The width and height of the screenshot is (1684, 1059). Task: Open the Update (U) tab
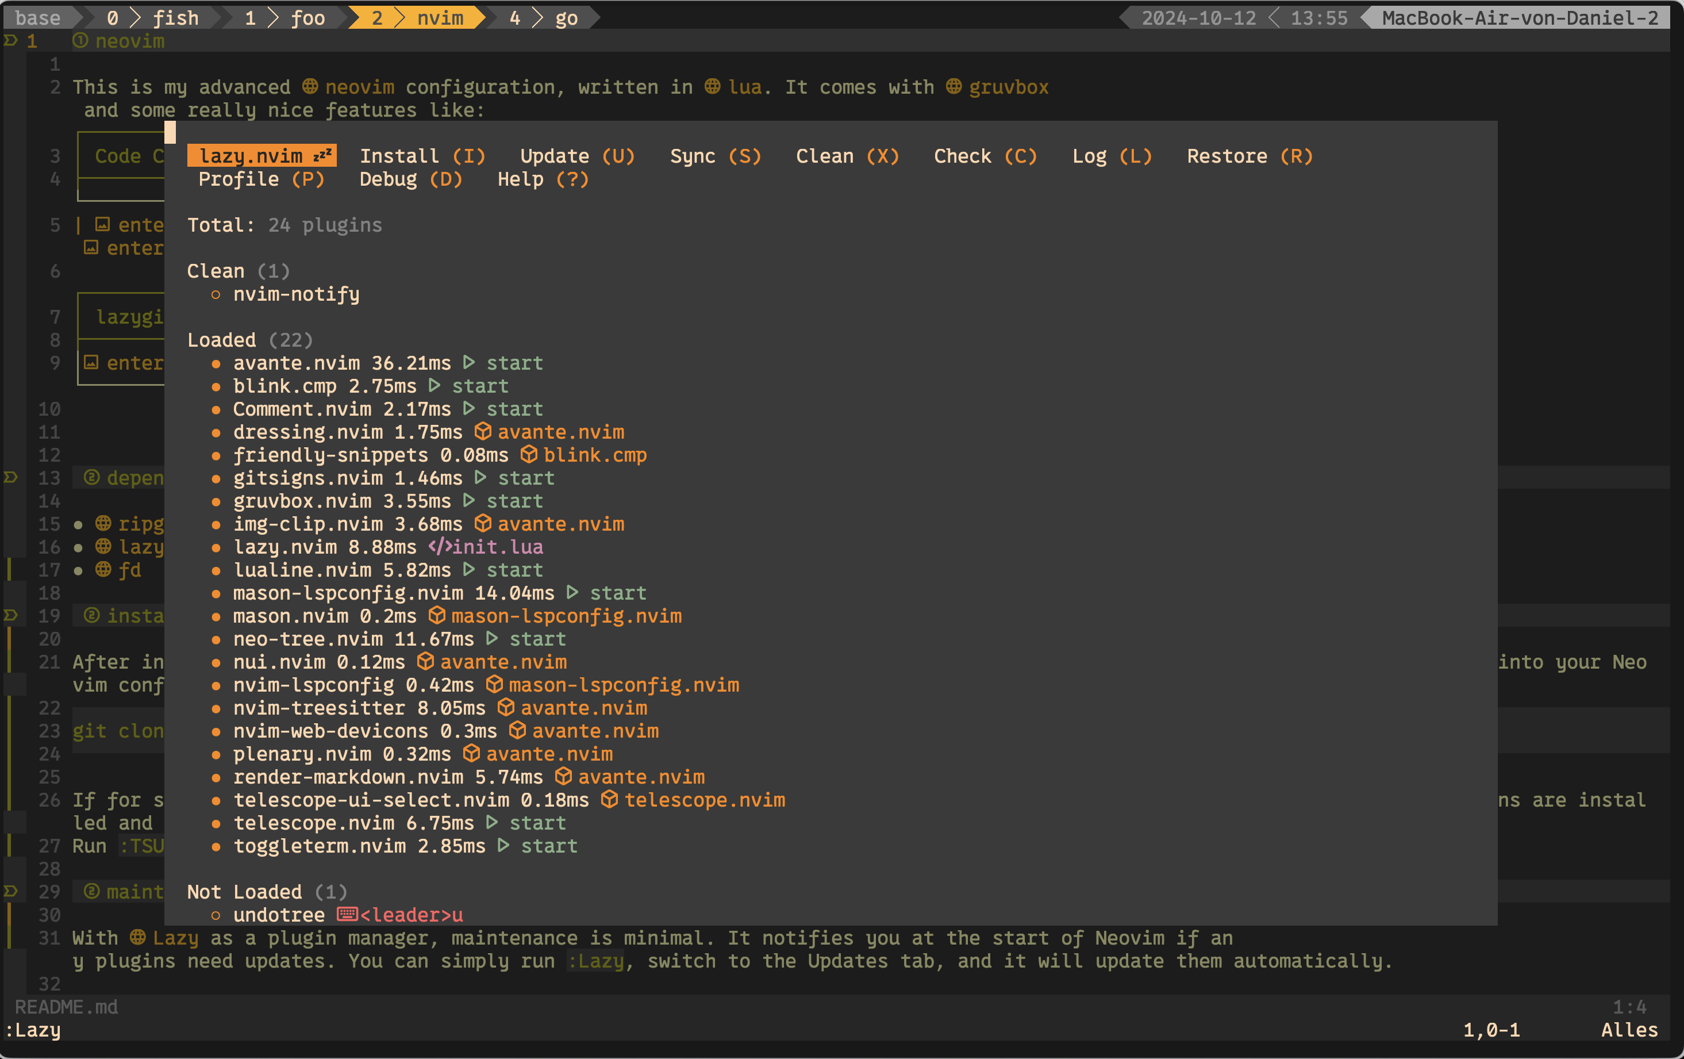coord(577,156)
